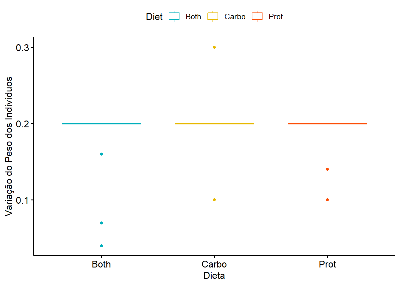The width and height of the screenshot is (400, 285).
Task: Click the orange Prot median line
Action: [327, 123]
